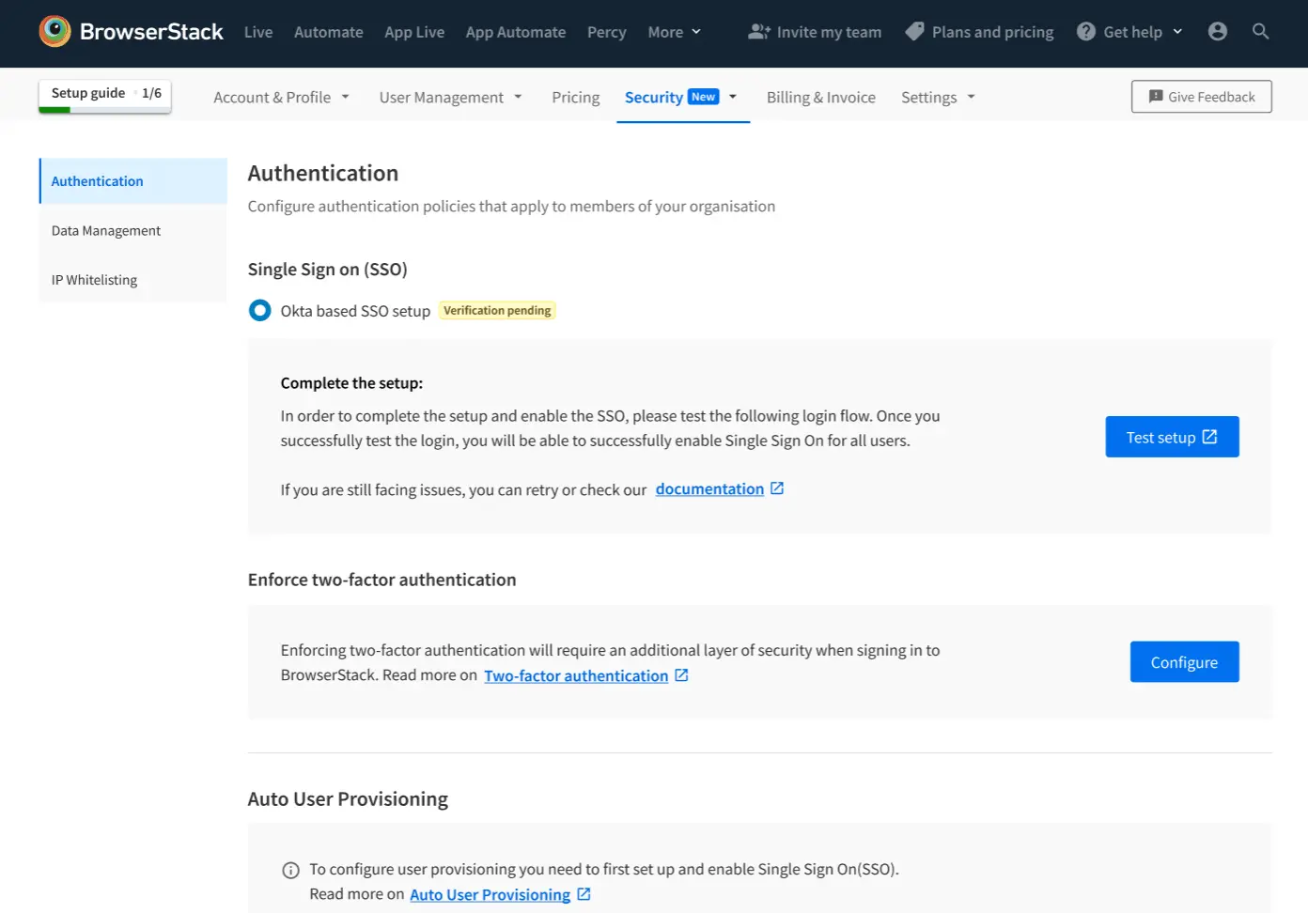Click the BrowserStack logo icon

tap(54, 31)
